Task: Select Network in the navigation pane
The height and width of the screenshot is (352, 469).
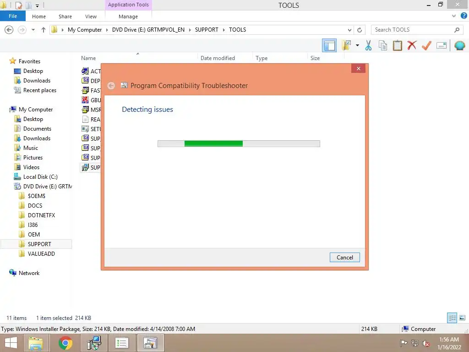Action: click(x=29, y=273)
